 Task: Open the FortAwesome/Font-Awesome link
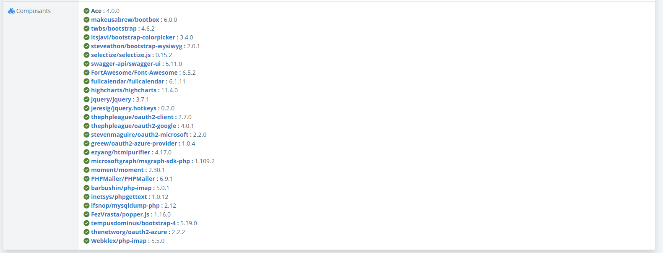click(x=134, y=73)
